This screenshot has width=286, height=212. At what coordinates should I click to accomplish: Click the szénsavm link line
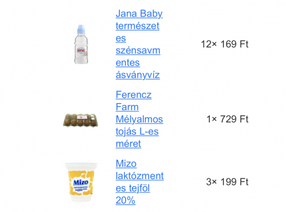(138, 51)
